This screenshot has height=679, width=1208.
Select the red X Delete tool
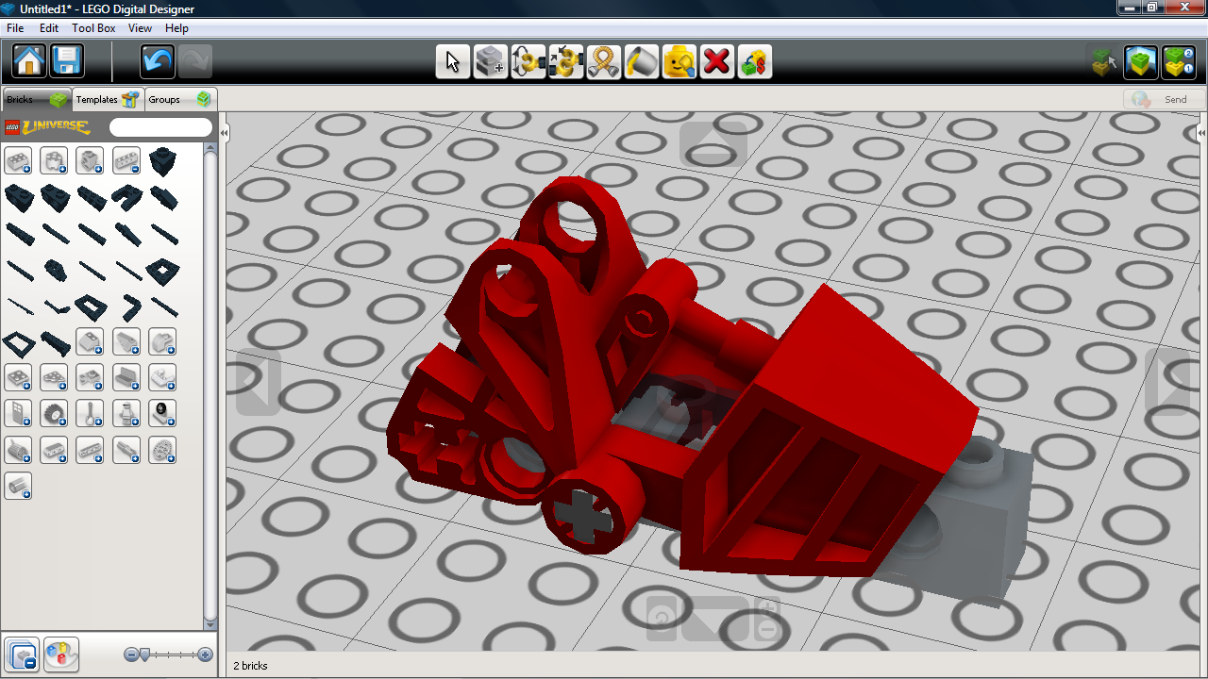717,62
